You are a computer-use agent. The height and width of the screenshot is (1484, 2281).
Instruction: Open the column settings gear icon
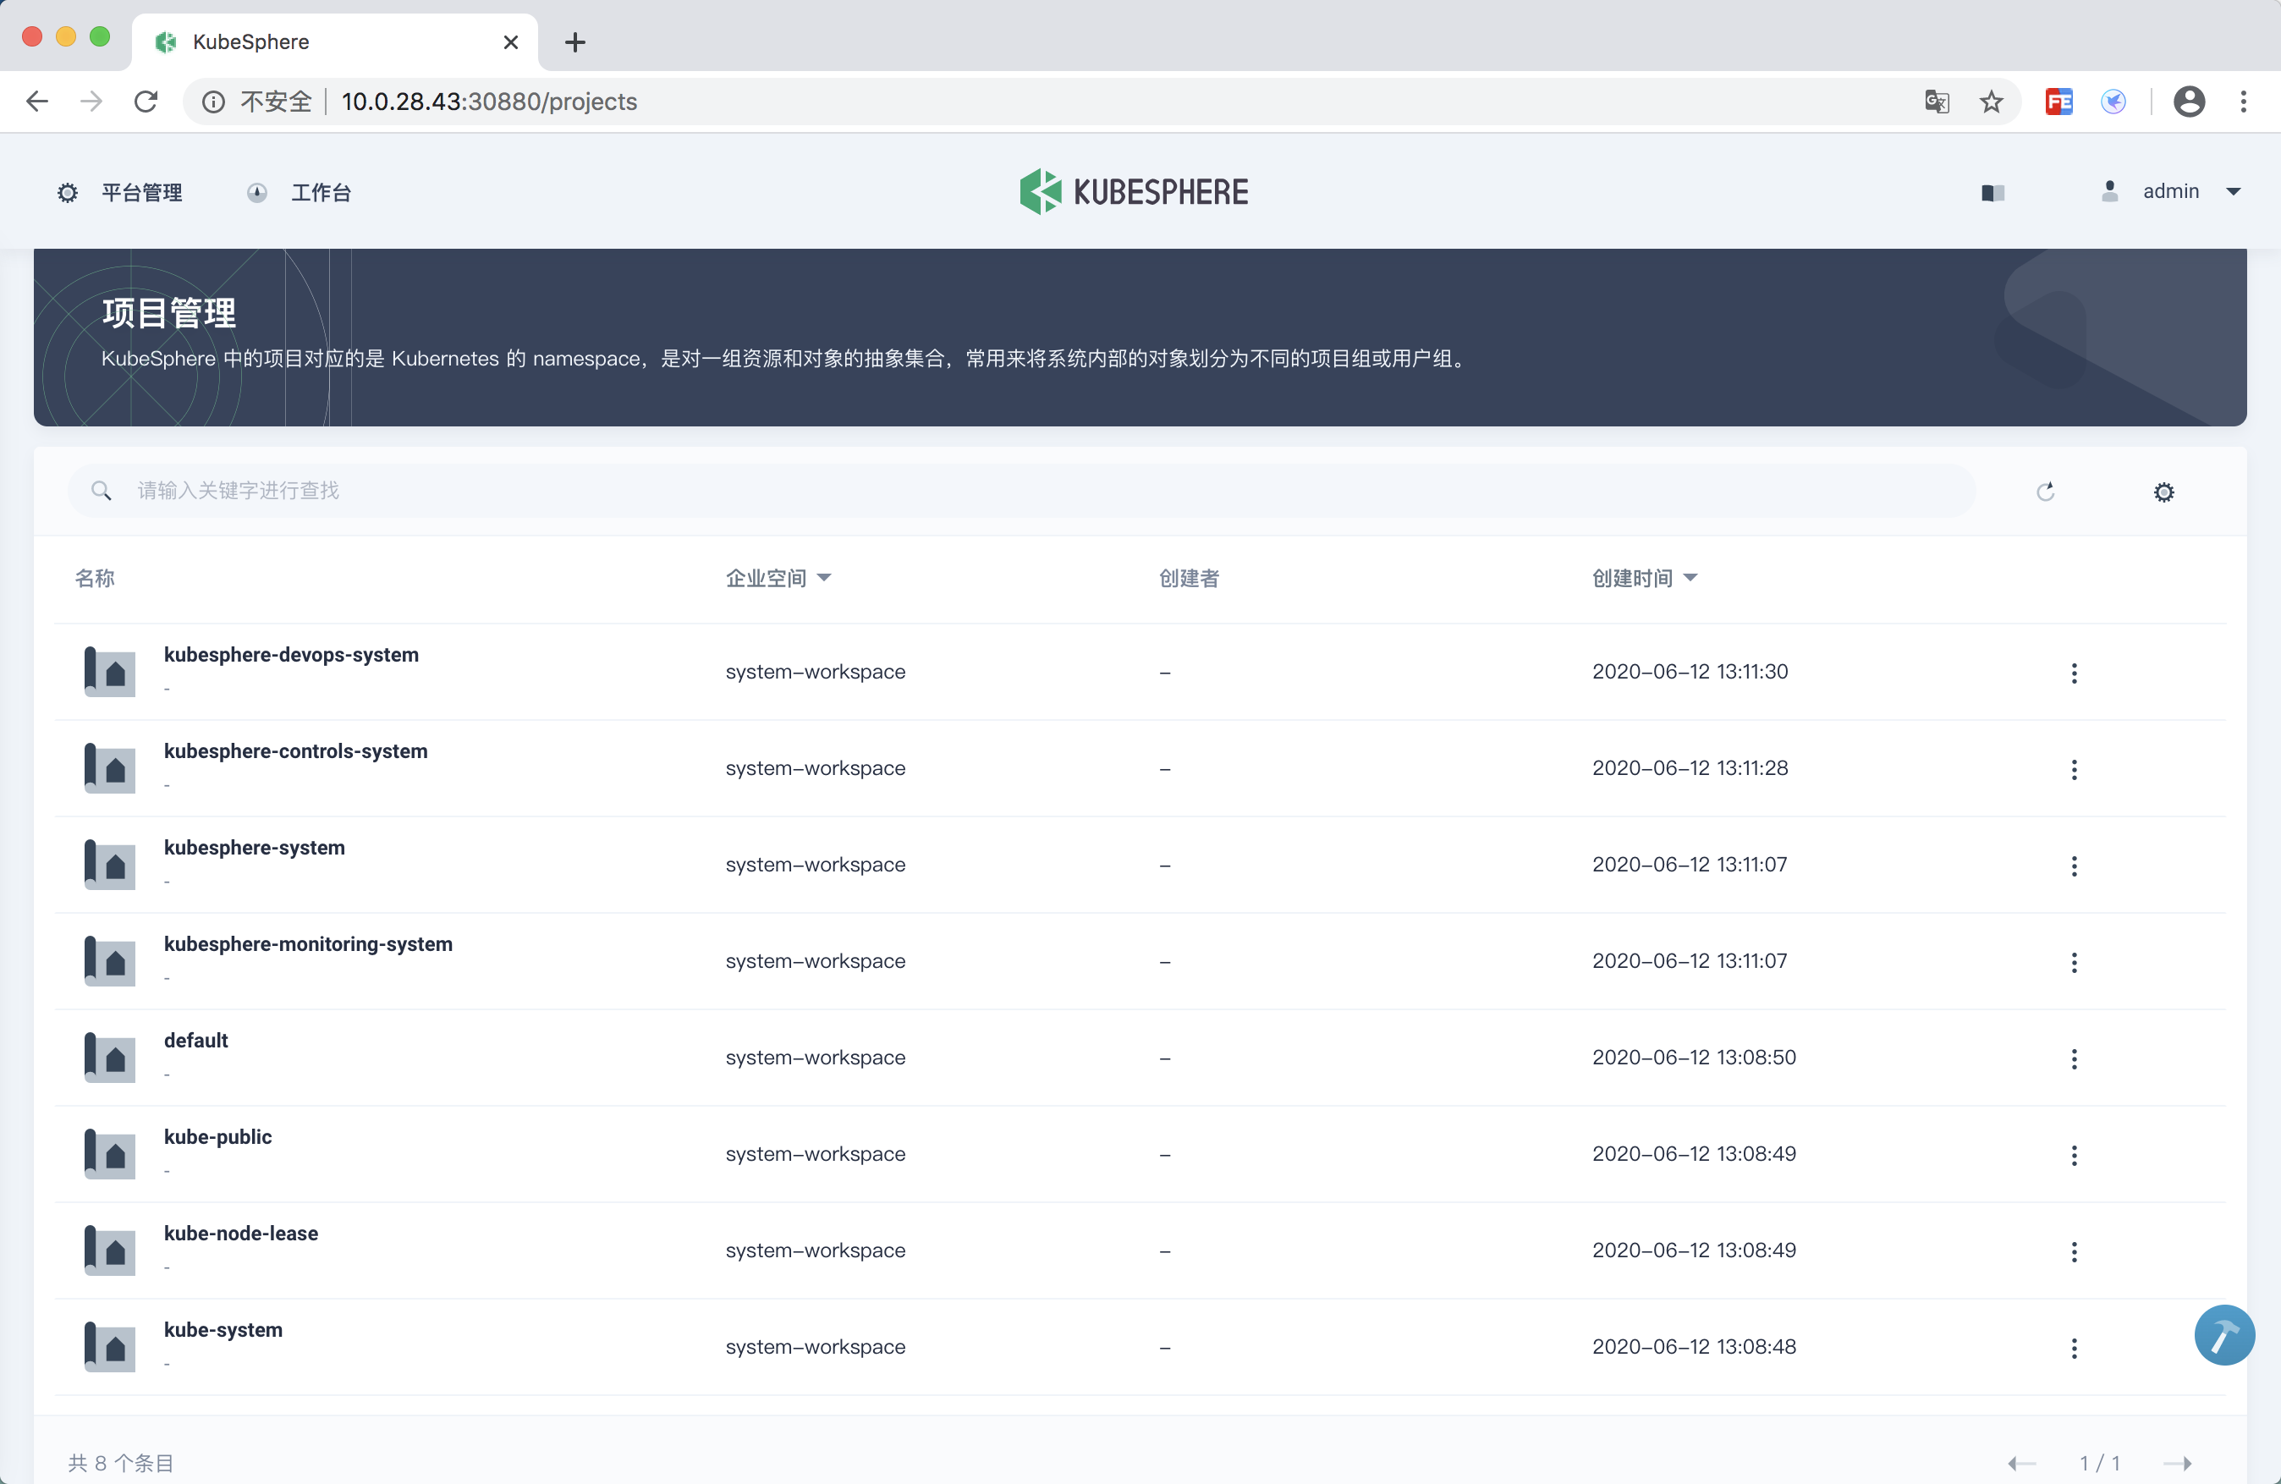coord(2163,492)
